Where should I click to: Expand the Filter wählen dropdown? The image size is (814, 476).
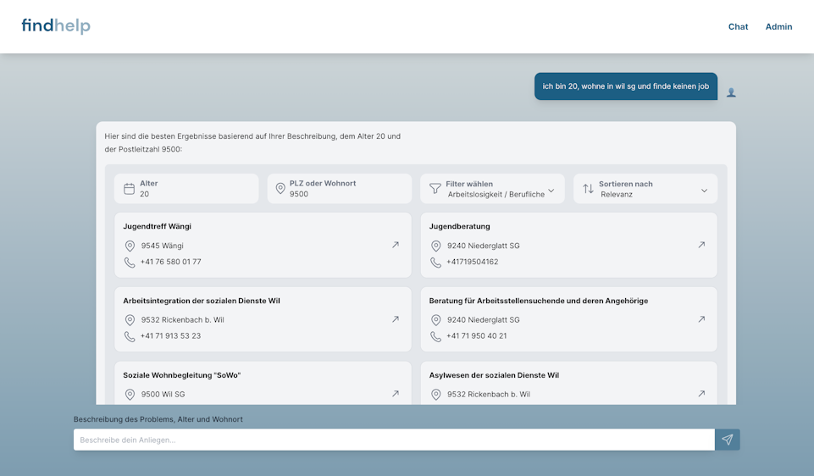(x=551, y=191)
